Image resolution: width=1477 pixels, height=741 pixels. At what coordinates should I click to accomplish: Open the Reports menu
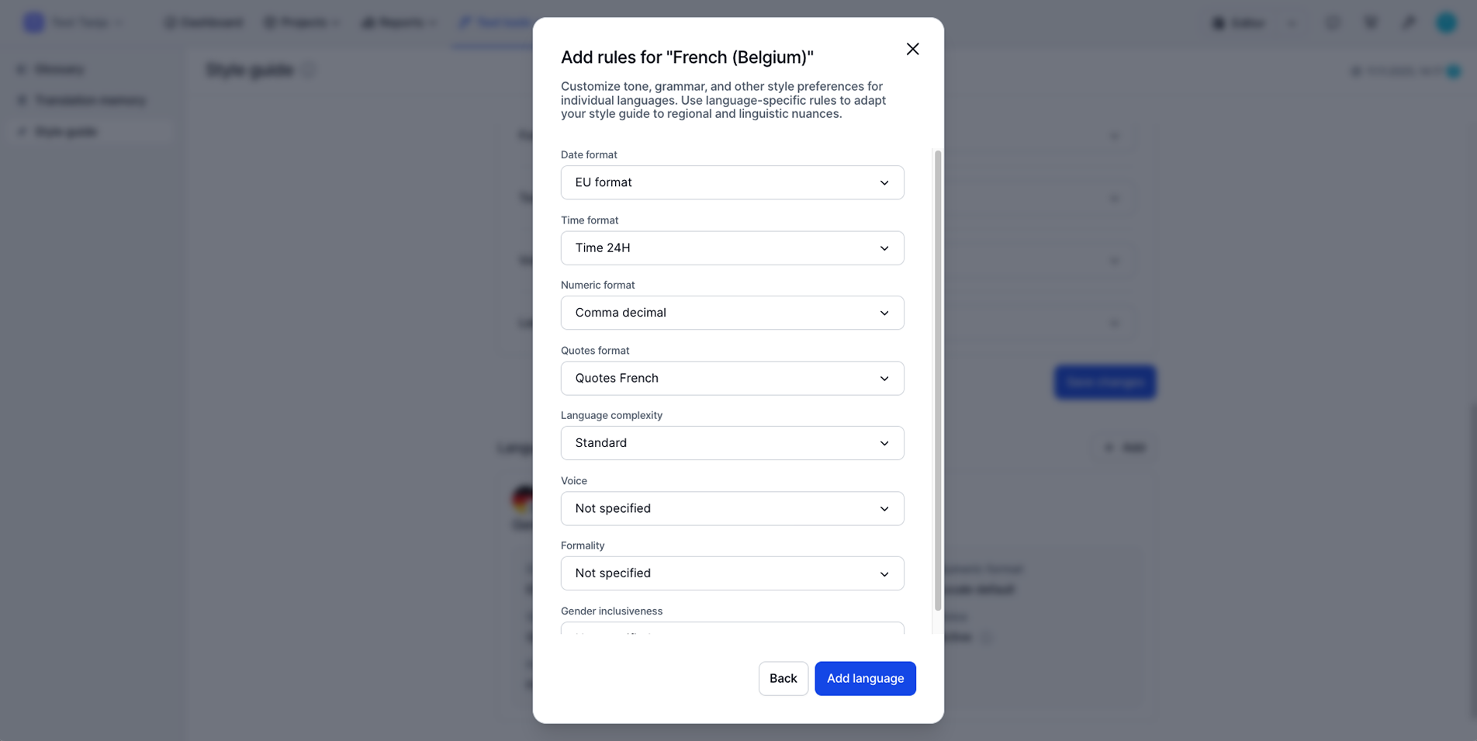(x=400, y=23)
